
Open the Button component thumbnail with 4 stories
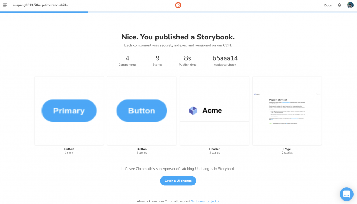(142, 111)
